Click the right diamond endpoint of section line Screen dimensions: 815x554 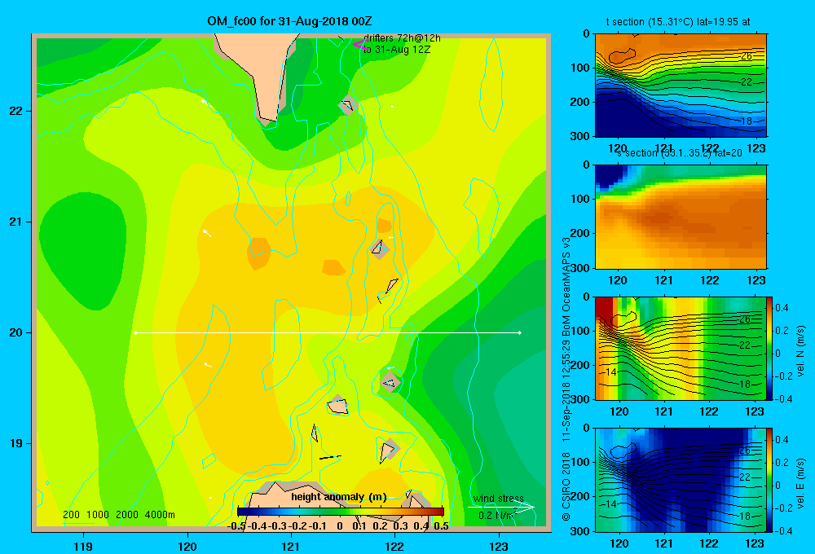(x=520, y=332)
